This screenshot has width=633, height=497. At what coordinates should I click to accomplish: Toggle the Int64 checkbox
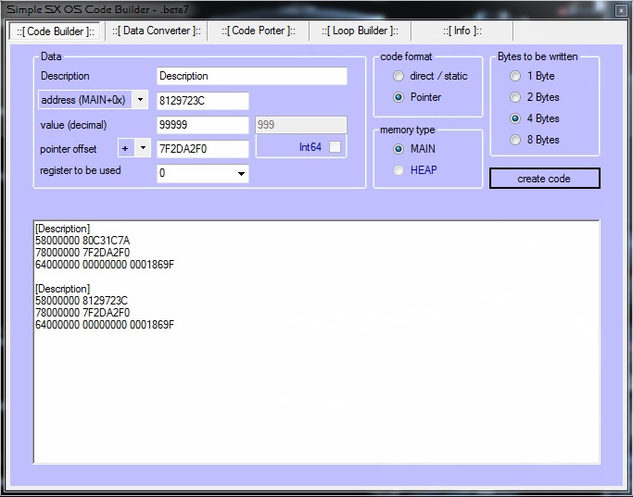coord(335,147)
